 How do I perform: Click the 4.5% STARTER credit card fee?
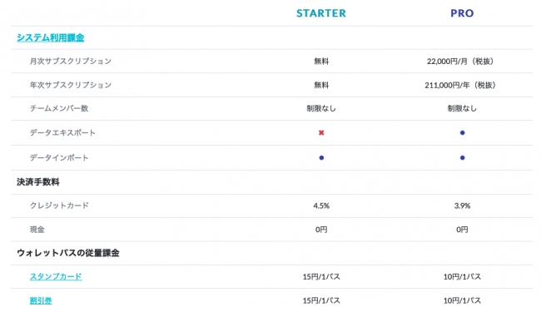pyautogui.click(x=321, y=206)
